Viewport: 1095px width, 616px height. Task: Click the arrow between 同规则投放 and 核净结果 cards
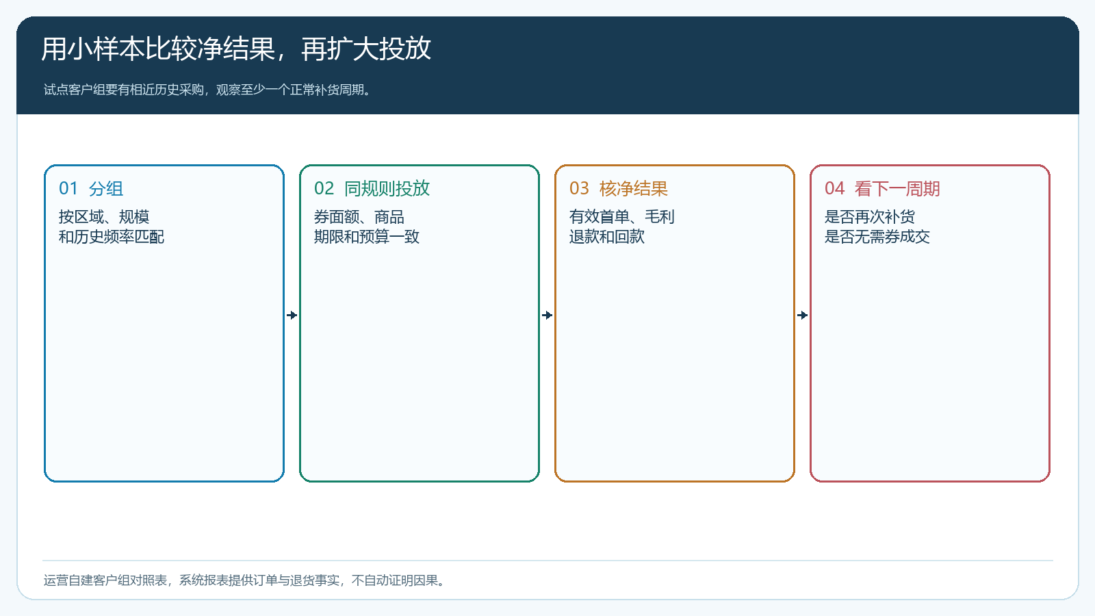click(547, 315)
